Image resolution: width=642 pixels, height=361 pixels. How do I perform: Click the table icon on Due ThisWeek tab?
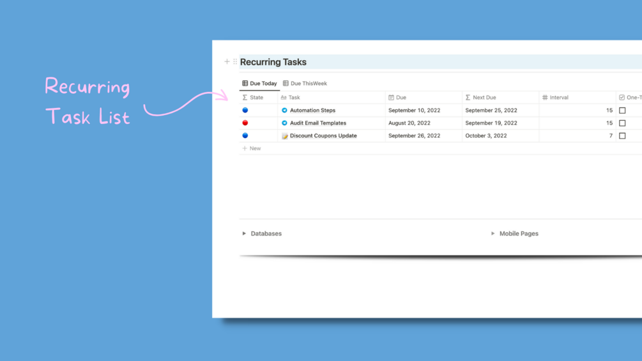coord(286,84)
